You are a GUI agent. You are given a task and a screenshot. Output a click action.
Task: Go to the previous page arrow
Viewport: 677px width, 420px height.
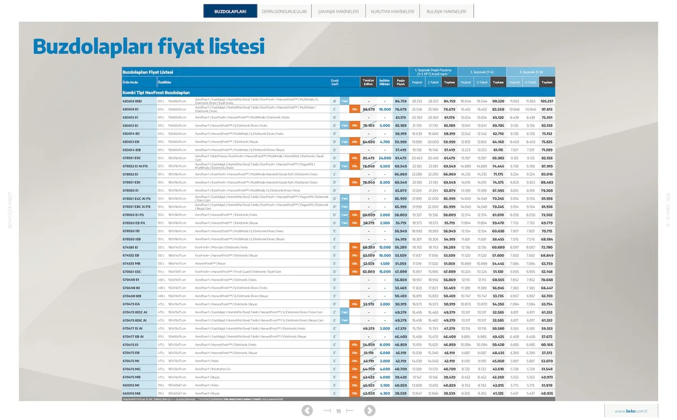[307, 411]
